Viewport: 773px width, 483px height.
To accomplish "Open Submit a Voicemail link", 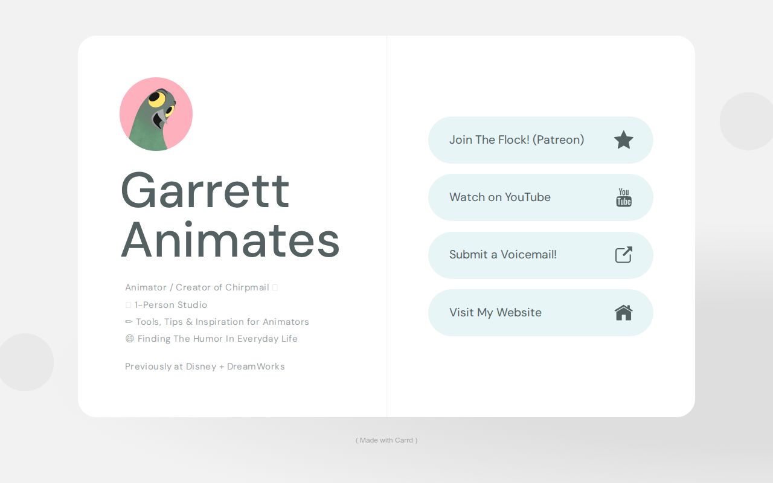I will [540, 255].
